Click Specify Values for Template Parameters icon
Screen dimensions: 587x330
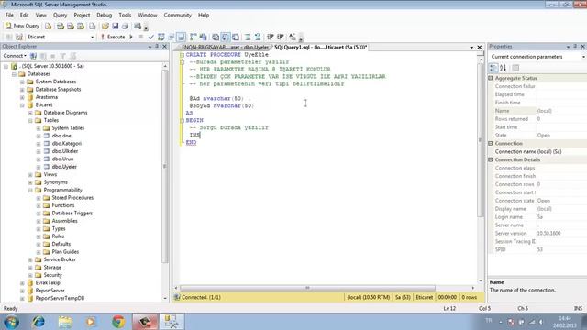[293, 37]
